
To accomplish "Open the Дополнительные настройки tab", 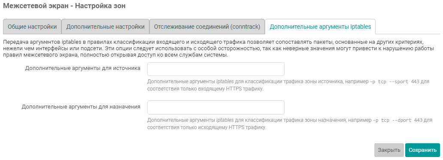I will click(x=105, y=27).
